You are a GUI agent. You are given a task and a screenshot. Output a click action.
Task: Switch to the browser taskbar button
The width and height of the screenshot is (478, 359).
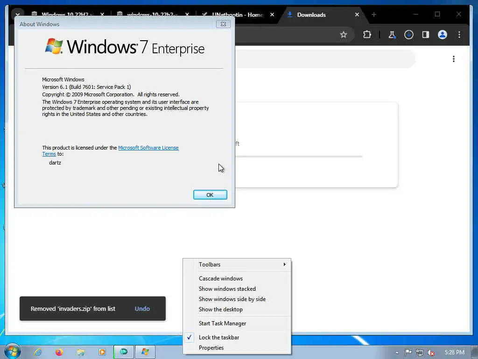tap(123, 352)
